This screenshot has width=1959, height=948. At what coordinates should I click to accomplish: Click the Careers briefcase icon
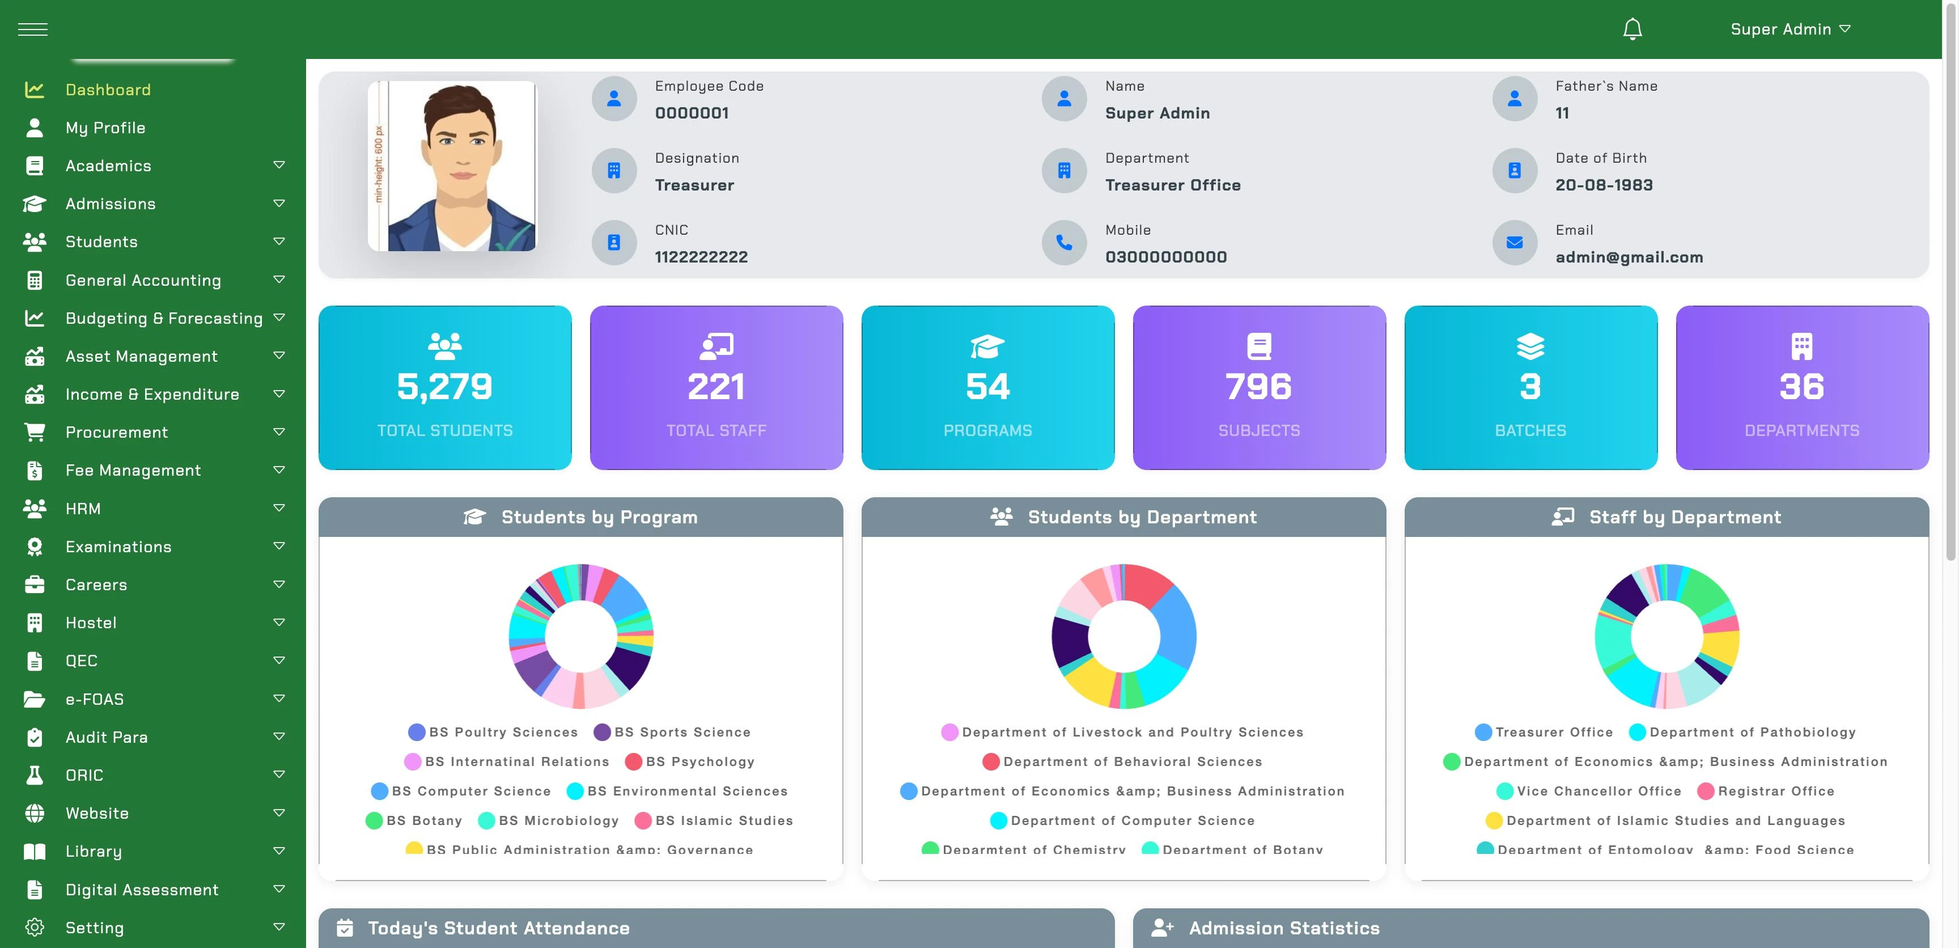[34, 585]
